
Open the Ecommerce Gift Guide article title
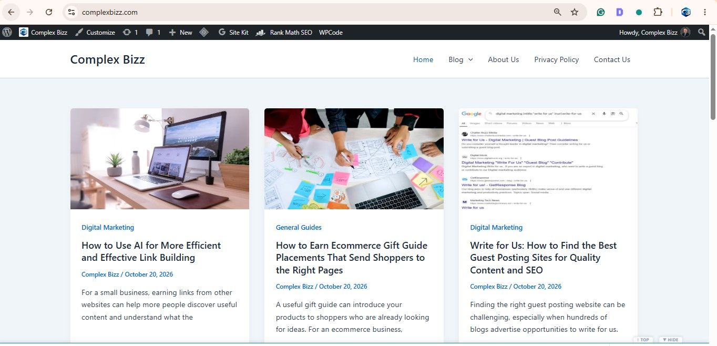pyautogui.click(x=352, y=258)
